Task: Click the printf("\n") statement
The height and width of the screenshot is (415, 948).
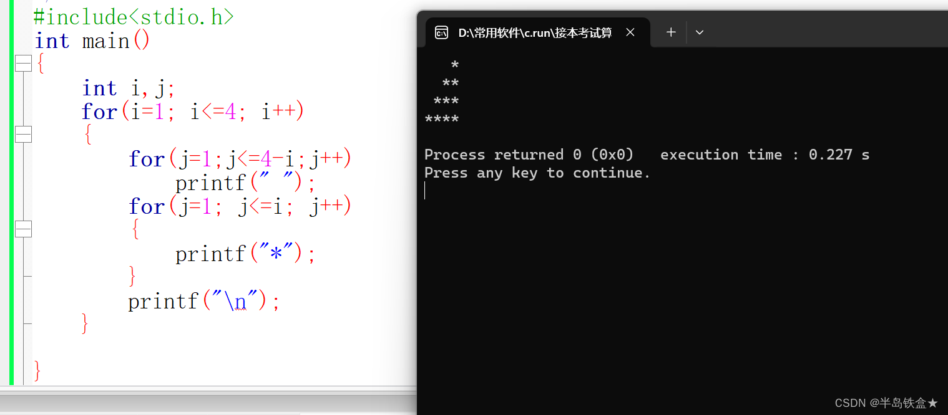Action: 205,302
